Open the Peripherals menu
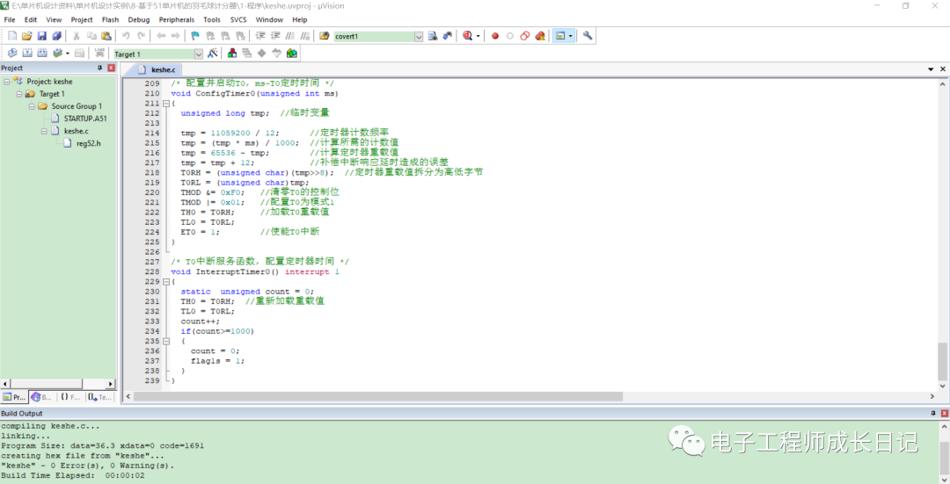This screenshot has width=950, height=484. pos(176,19)
